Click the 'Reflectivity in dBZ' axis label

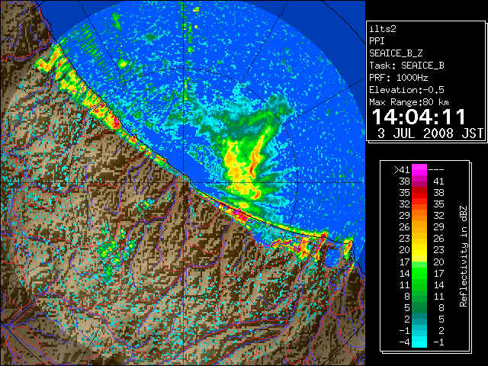click(463, 256)
